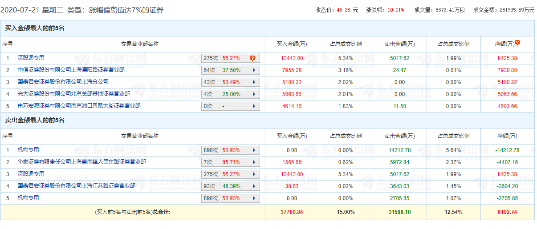Open 中信证券上海溧阳路证券营业部 link
The width and height of the screenshot is (537, 229).
[71, 70]
